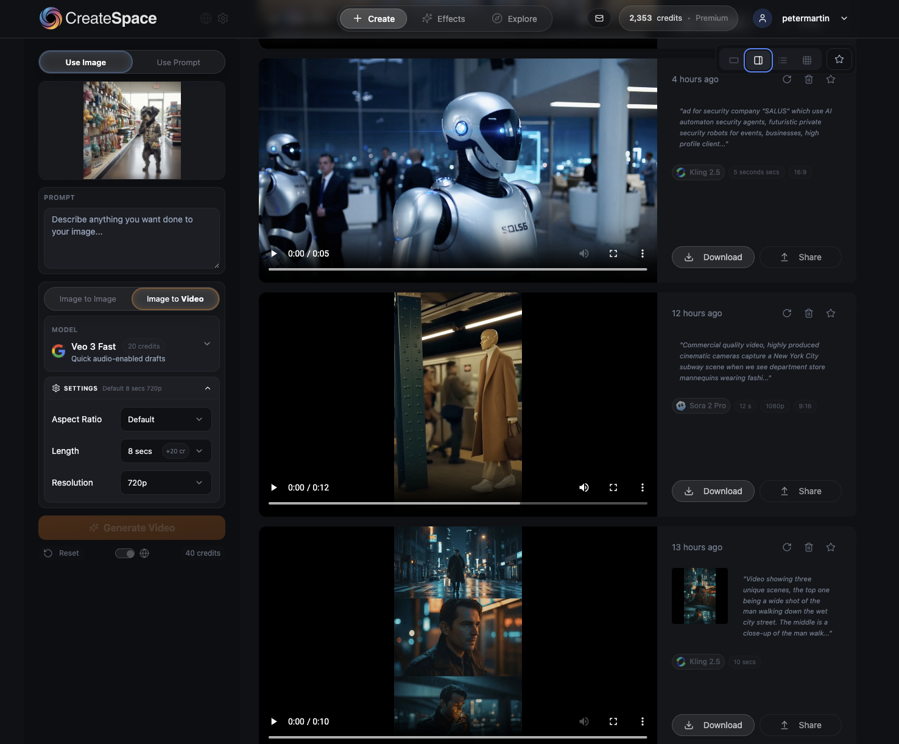The image size is (899, 744).
Task: Play the robot security video
Action: pos(274,253)
